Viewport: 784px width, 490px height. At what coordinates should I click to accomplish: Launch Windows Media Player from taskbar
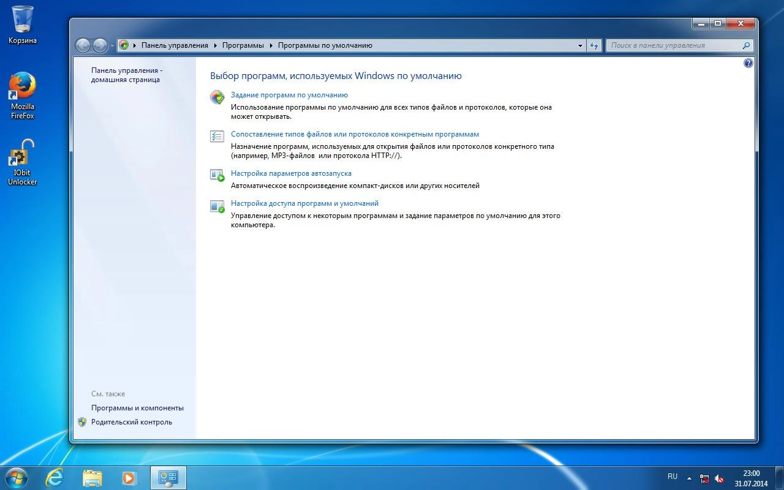point(129,478)
